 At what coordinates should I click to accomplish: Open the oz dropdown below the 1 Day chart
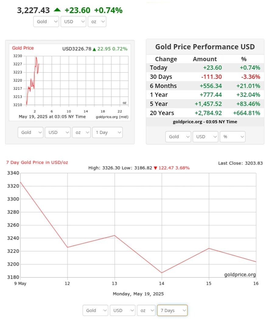pyautogui.click(x=81, y=132)
